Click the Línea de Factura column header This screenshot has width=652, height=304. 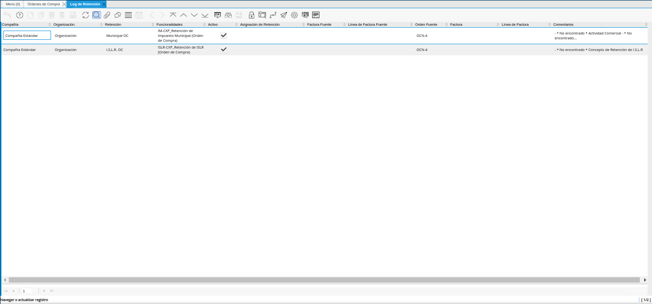click(515, 24)
